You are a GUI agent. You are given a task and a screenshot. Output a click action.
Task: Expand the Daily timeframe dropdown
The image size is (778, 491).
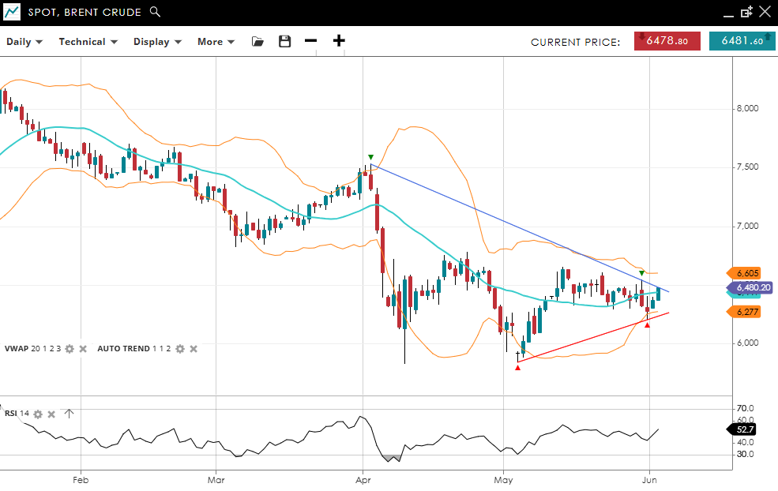pyautogui.click(x=24, y=42)
